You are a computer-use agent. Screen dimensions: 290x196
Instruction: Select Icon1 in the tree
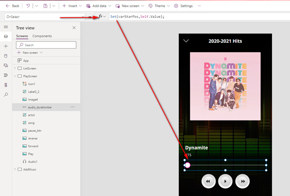pyautogui.click(x=32, y=84)
